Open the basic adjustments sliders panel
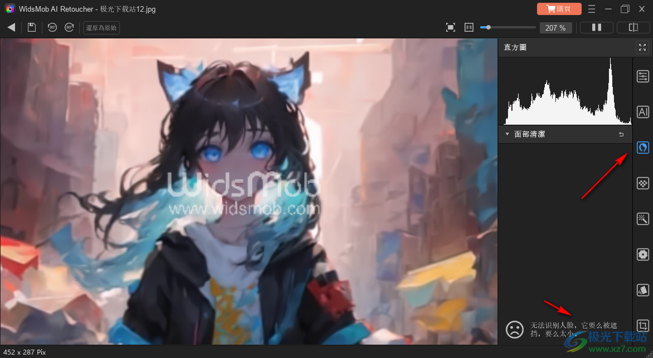This screenshot has height=358, width=653. click(643, 76)
